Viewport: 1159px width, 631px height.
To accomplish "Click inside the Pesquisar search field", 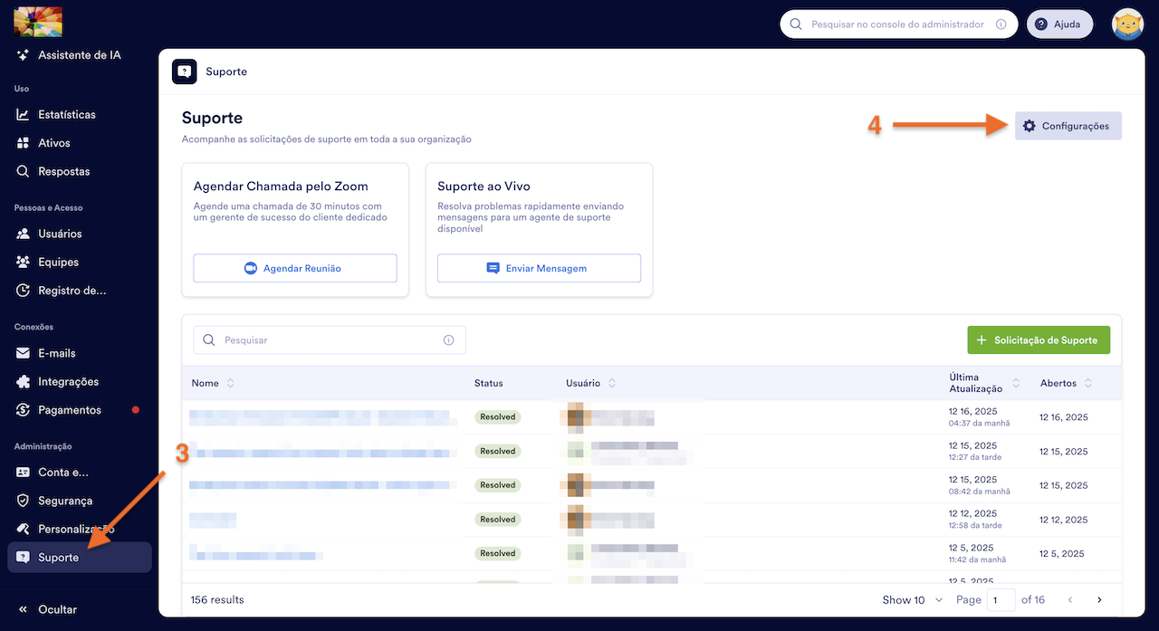I will [328, 339].
